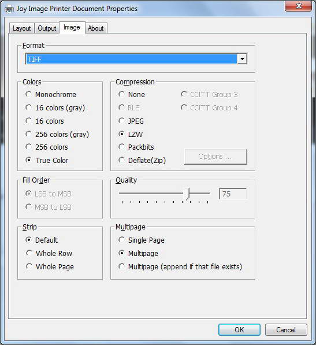Open the Output tab

coord(47,28)
